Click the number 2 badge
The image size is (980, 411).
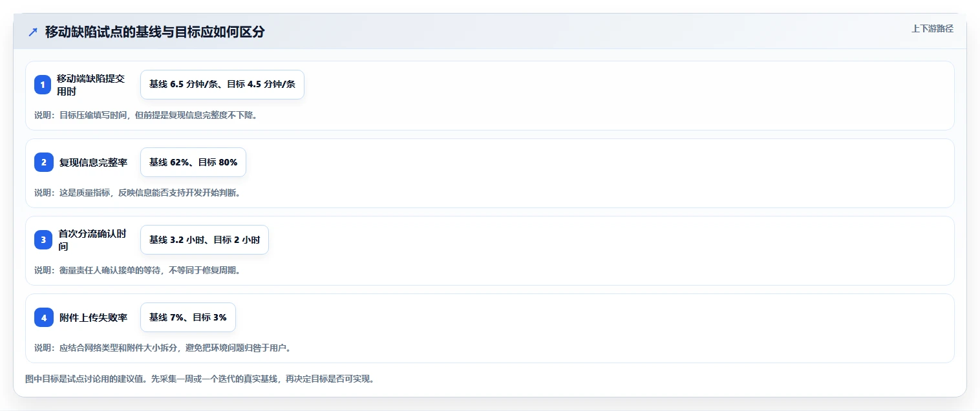[x=44, y=162]
